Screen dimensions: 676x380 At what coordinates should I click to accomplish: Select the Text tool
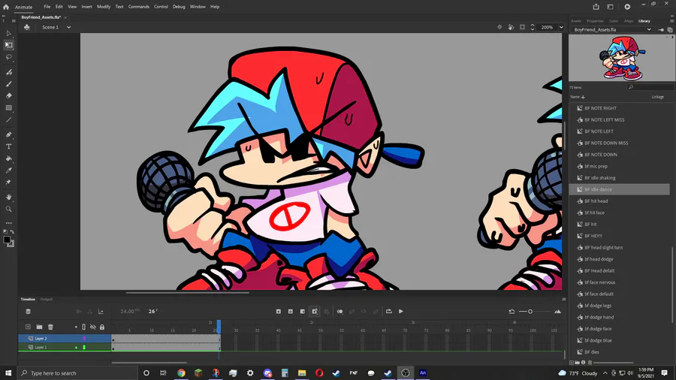(8, 146)
